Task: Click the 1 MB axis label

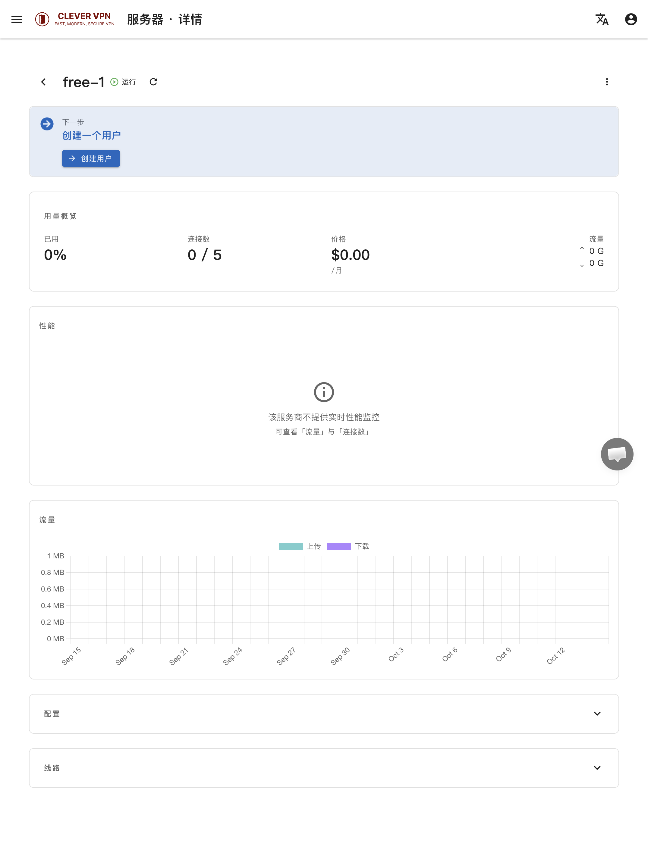Action: [x=55, y=556]
